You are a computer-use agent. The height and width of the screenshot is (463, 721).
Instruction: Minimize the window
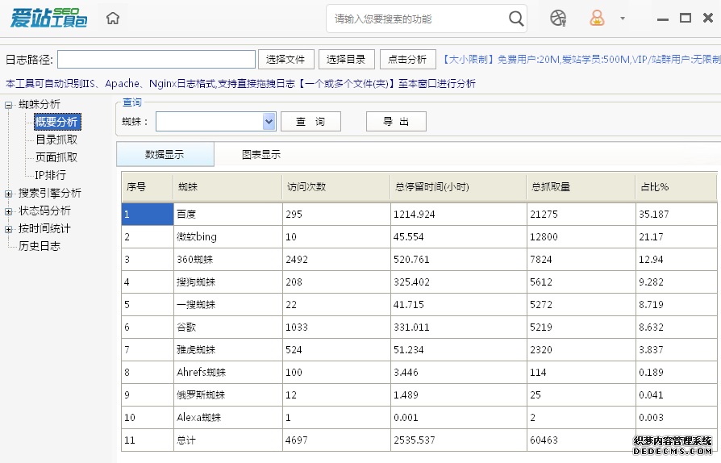point(663,19)
